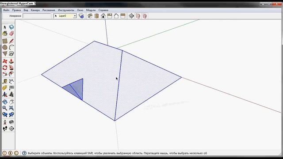Switch to Left view
Screen dimensions: 283x159
coord(123,16)
